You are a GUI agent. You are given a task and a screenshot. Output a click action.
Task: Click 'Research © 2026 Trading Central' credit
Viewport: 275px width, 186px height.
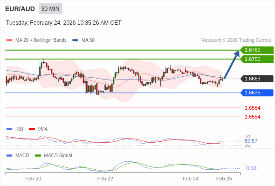pyautogui.click(x=236, y=40)
